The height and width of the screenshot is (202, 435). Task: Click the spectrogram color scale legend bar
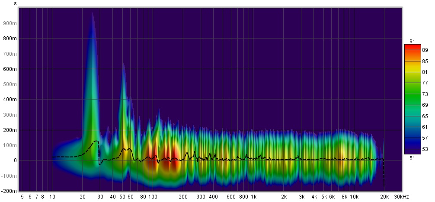click(x=413, y=99)
